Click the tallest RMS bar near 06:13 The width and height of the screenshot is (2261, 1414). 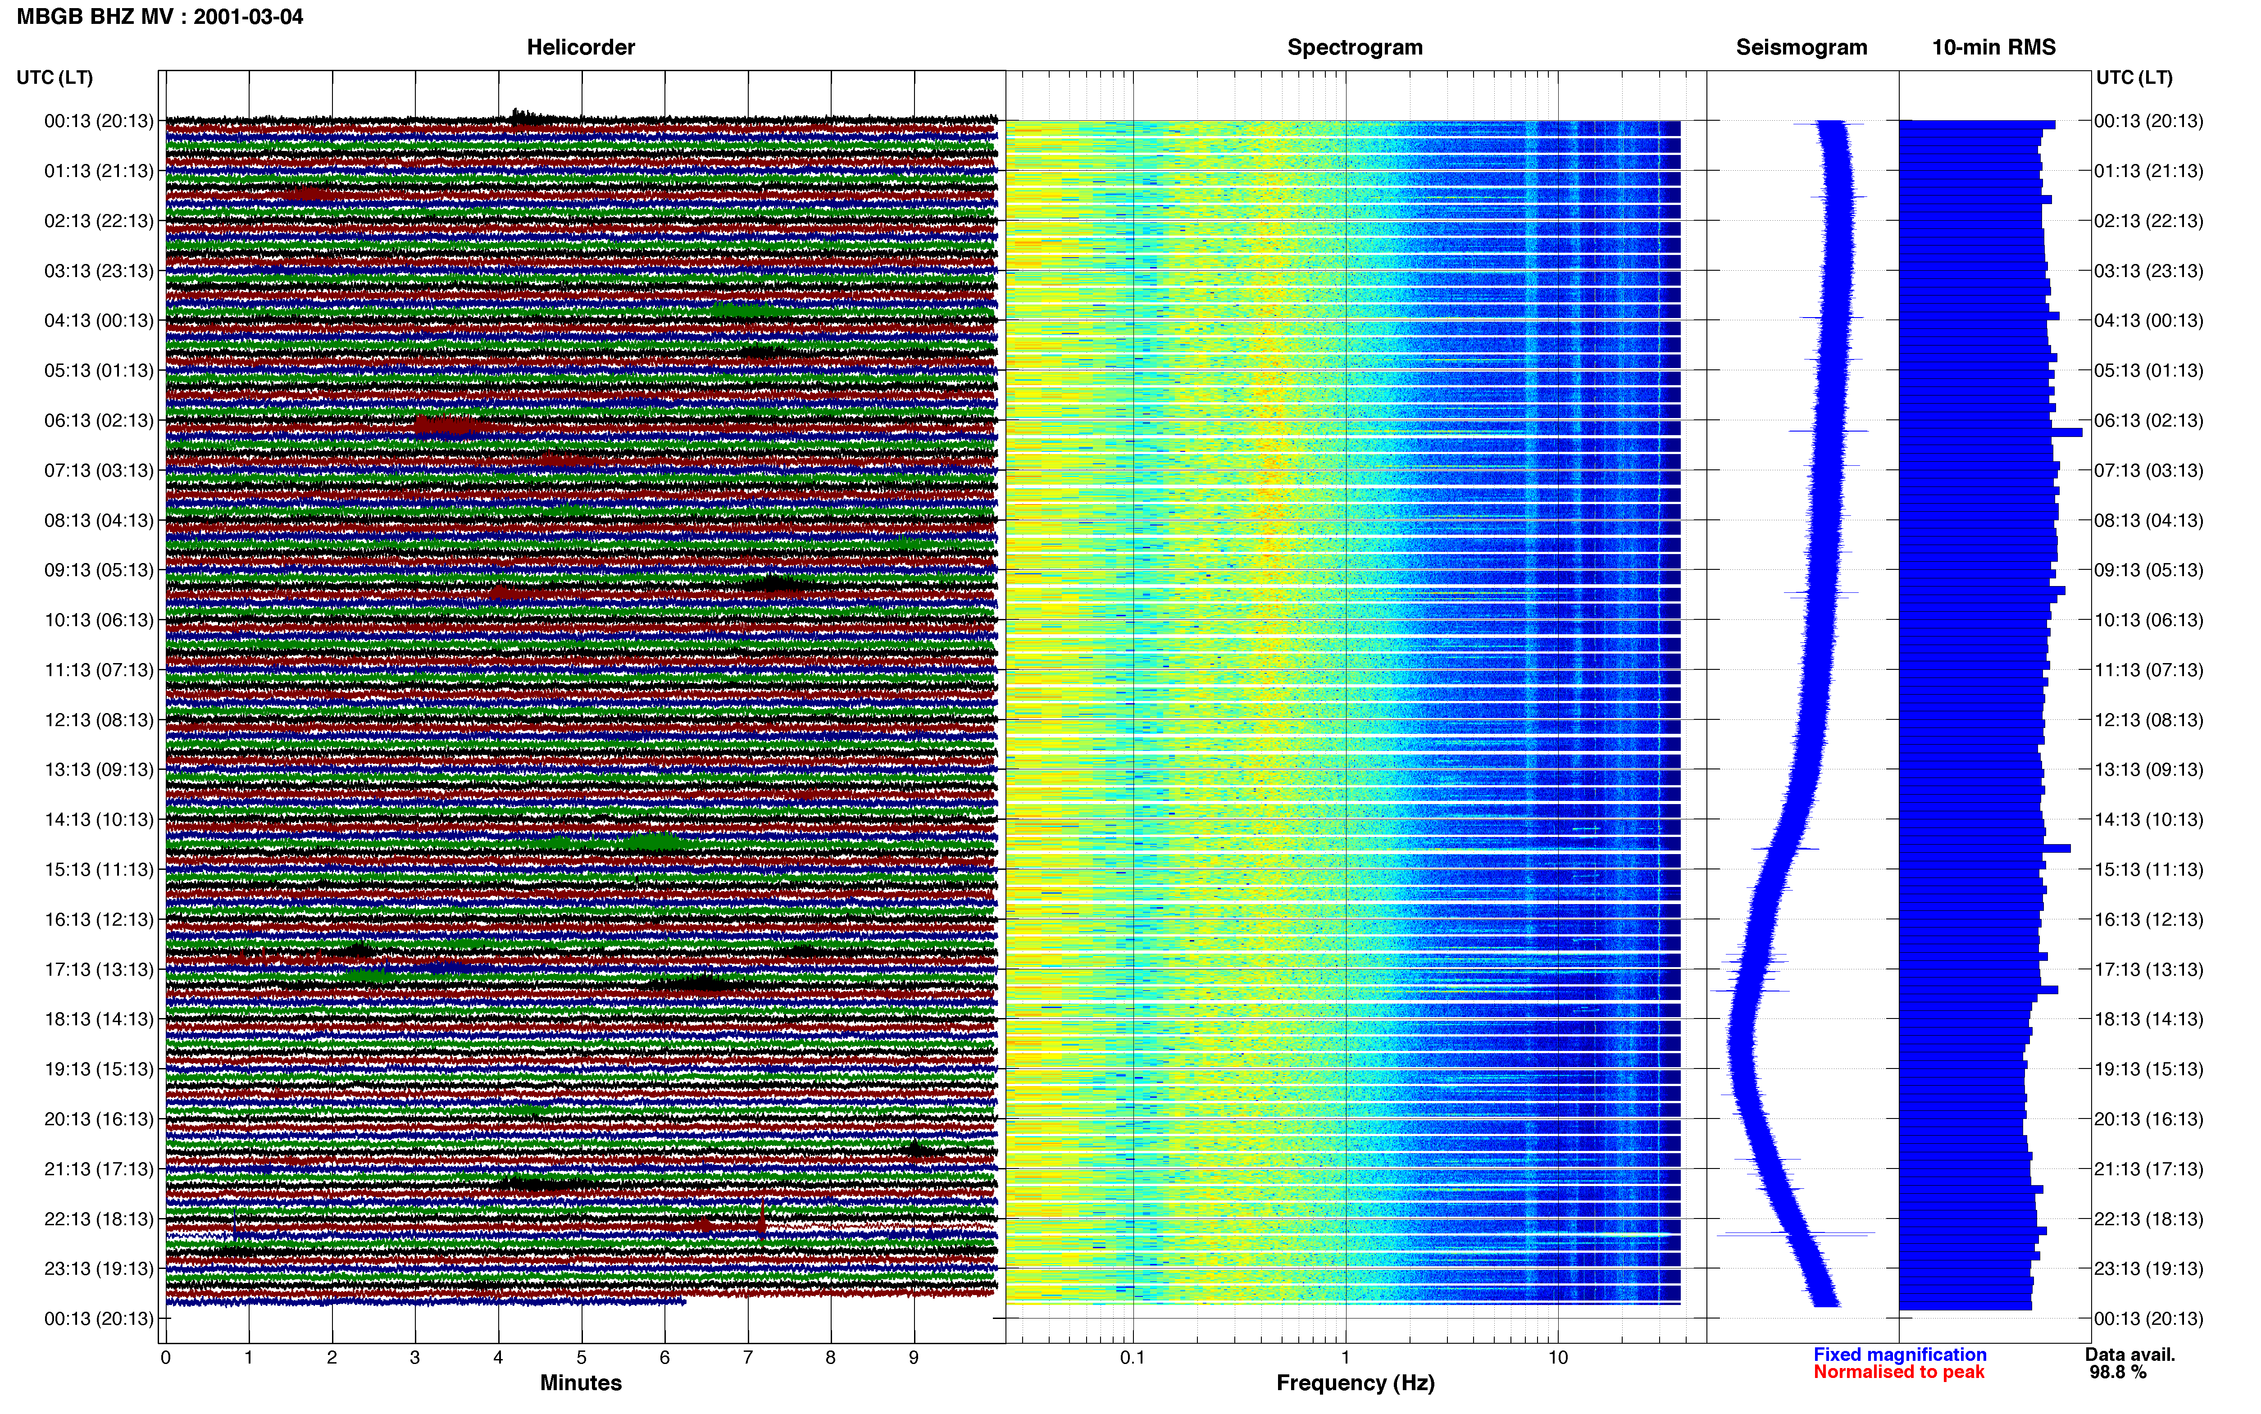tap(1991, 432)
